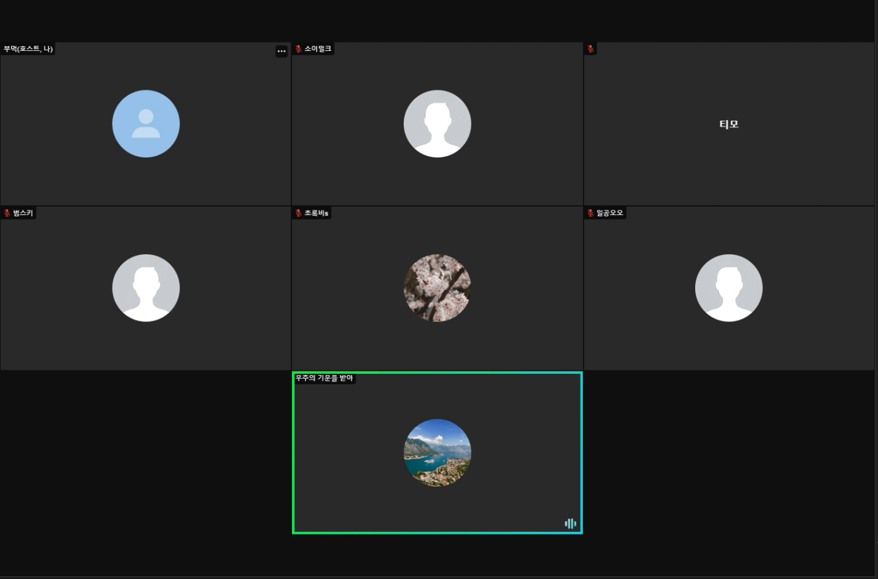Viewport: 878px width, 579px height.
Task: Click muted mic icon on 티모's tile
Action: click(x=591, y=49)
